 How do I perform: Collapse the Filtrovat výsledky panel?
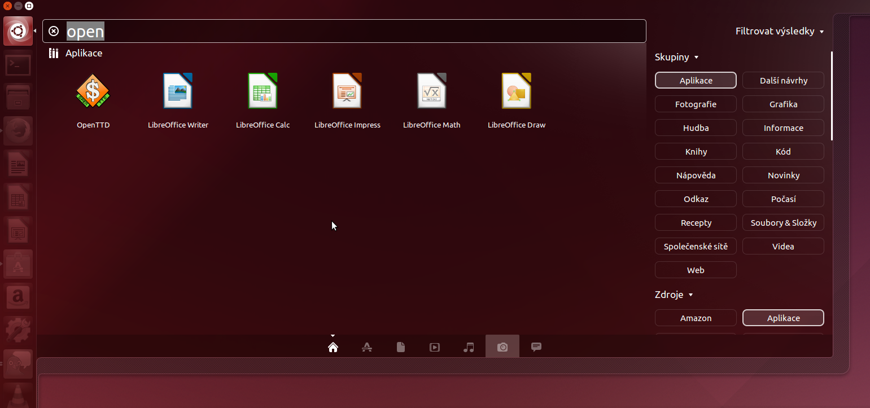click(x=780, y=31)
